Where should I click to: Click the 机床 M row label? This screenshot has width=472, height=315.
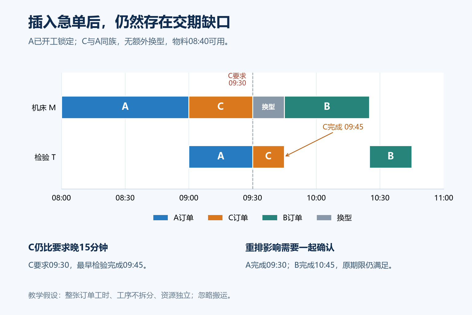[44, 108]
